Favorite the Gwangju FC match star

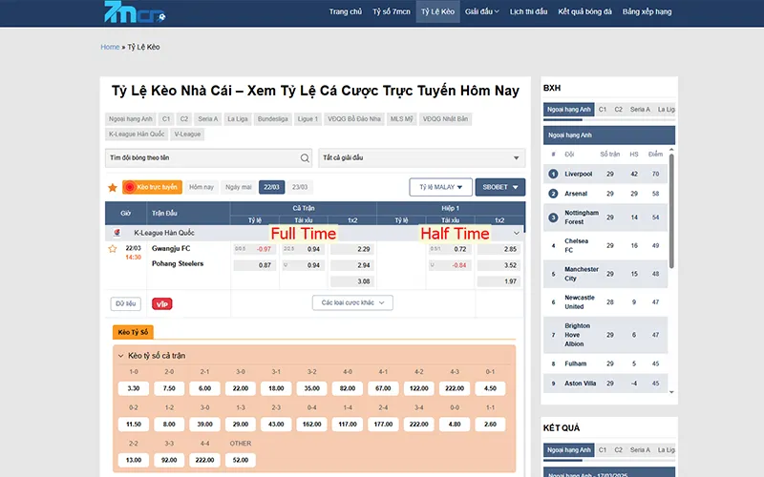click(113, 249)
